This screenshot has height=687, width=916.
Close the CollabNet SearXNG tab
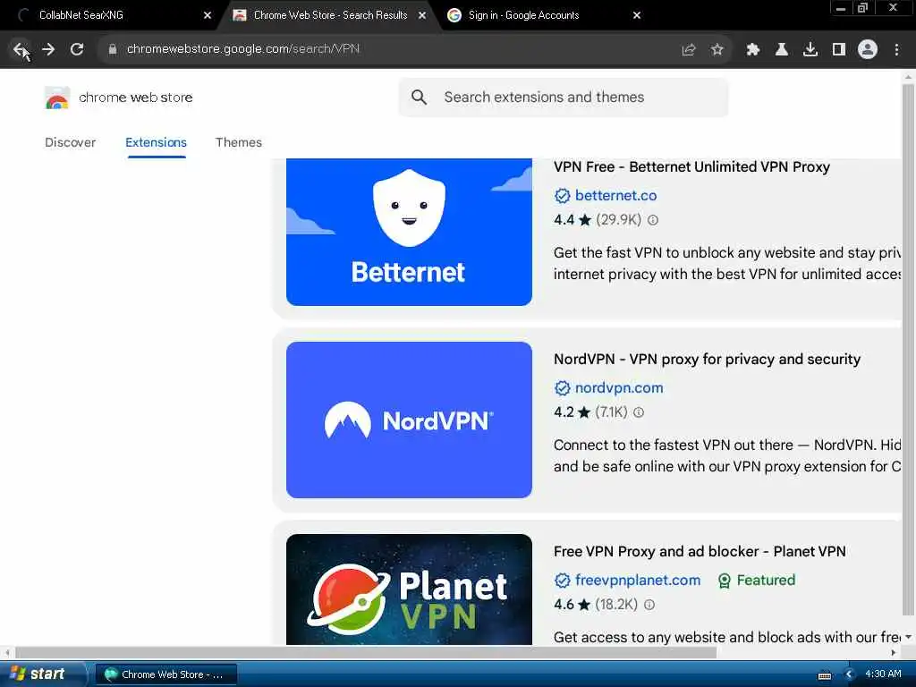[x=208, y=15]
